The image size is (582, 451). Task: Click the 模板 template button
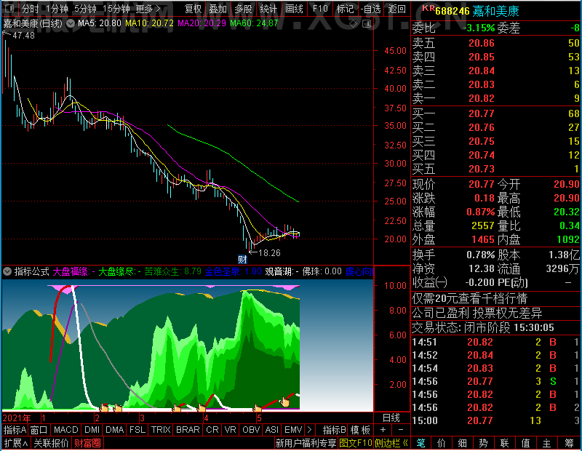coord(360,430)
